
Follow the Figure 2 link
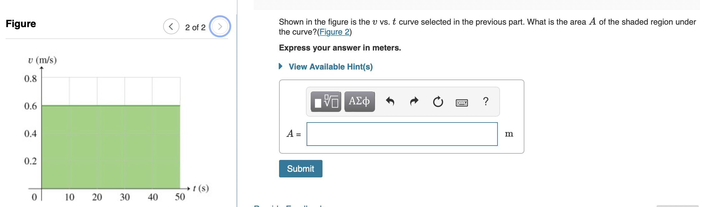334,32
